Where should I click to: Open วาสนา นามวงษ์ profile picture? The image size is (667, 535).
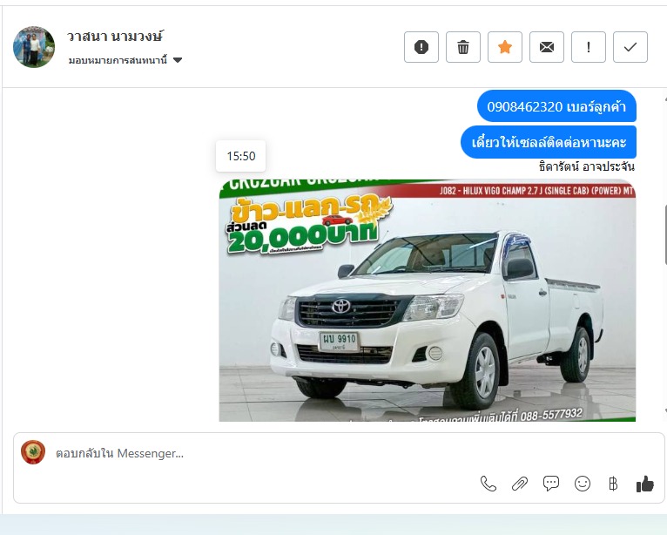(34, 47)
